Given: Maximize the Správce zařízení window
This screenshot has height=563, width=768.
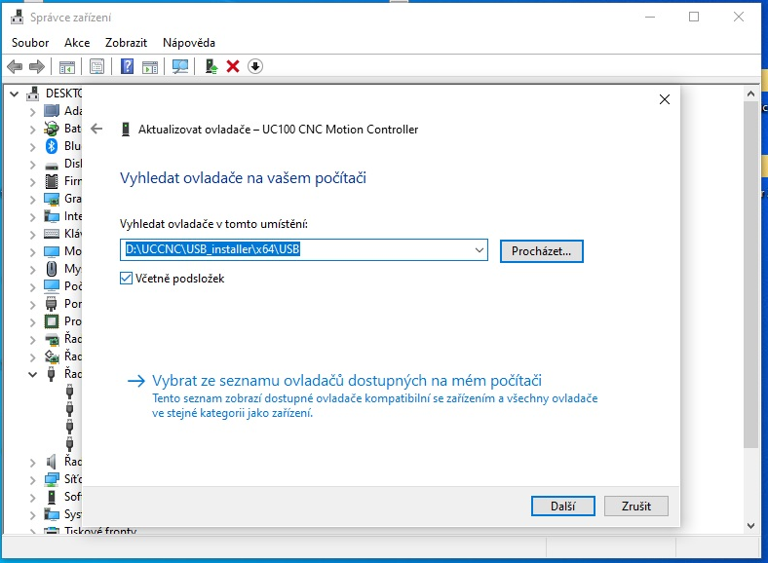Looking at the screenshot, I should click(x=694, y=17).
